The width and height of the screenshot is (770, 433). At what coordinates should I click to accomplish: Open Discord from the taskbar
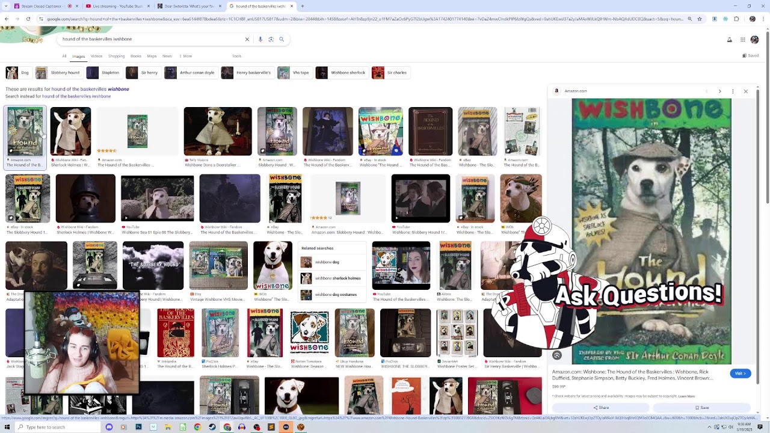click(x=109, y=427)
